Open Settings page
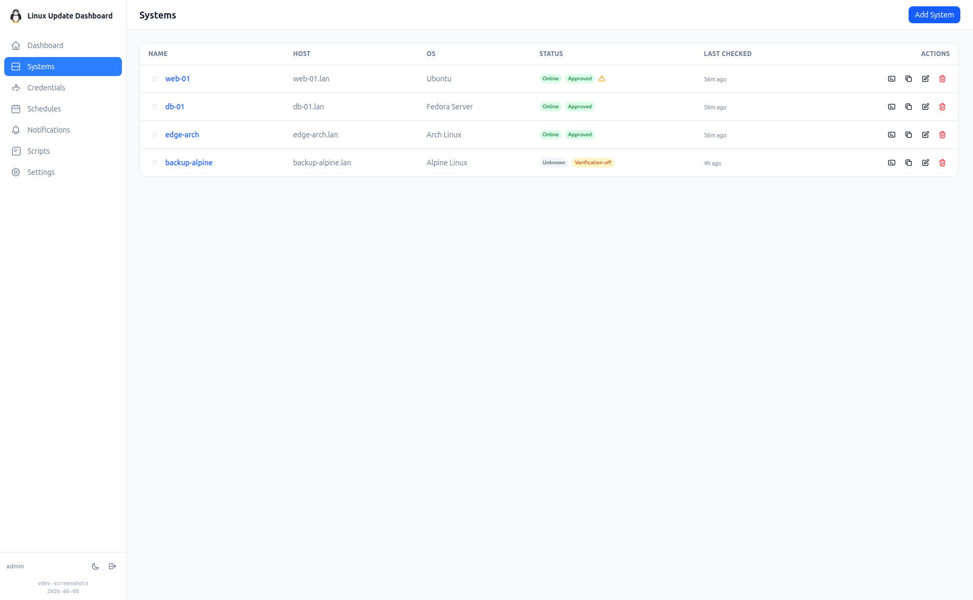973x600 pixels. click(x=63, y=172)
